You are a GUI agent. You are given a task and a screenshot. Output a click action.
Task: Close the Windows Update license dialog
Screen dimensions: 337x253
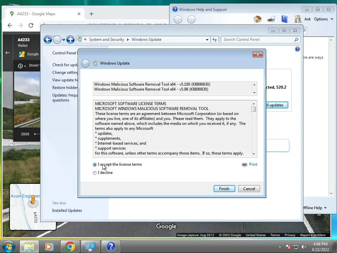coord(258,54)
